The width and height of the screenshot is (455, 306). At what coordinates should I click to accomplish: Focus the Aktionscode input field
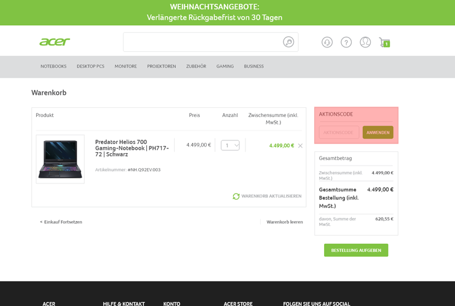click(339, 132)
